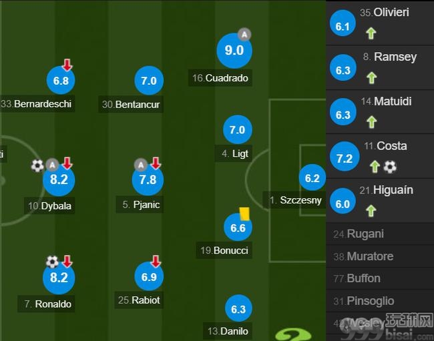
Task: Open the 7. Ronaldo player label
Action: coord(46,304)
